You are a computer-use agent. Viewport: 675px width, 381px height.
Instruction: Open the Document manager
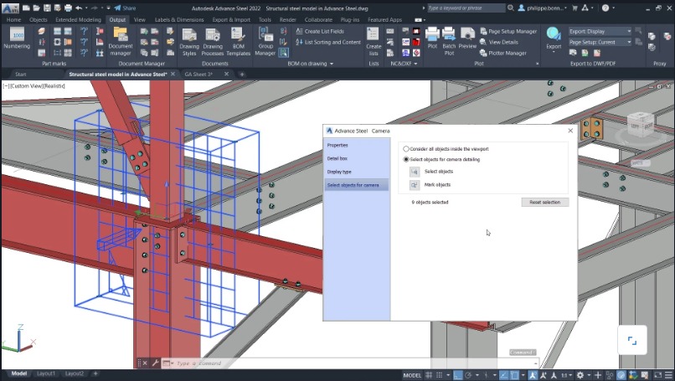coord(120,41)
